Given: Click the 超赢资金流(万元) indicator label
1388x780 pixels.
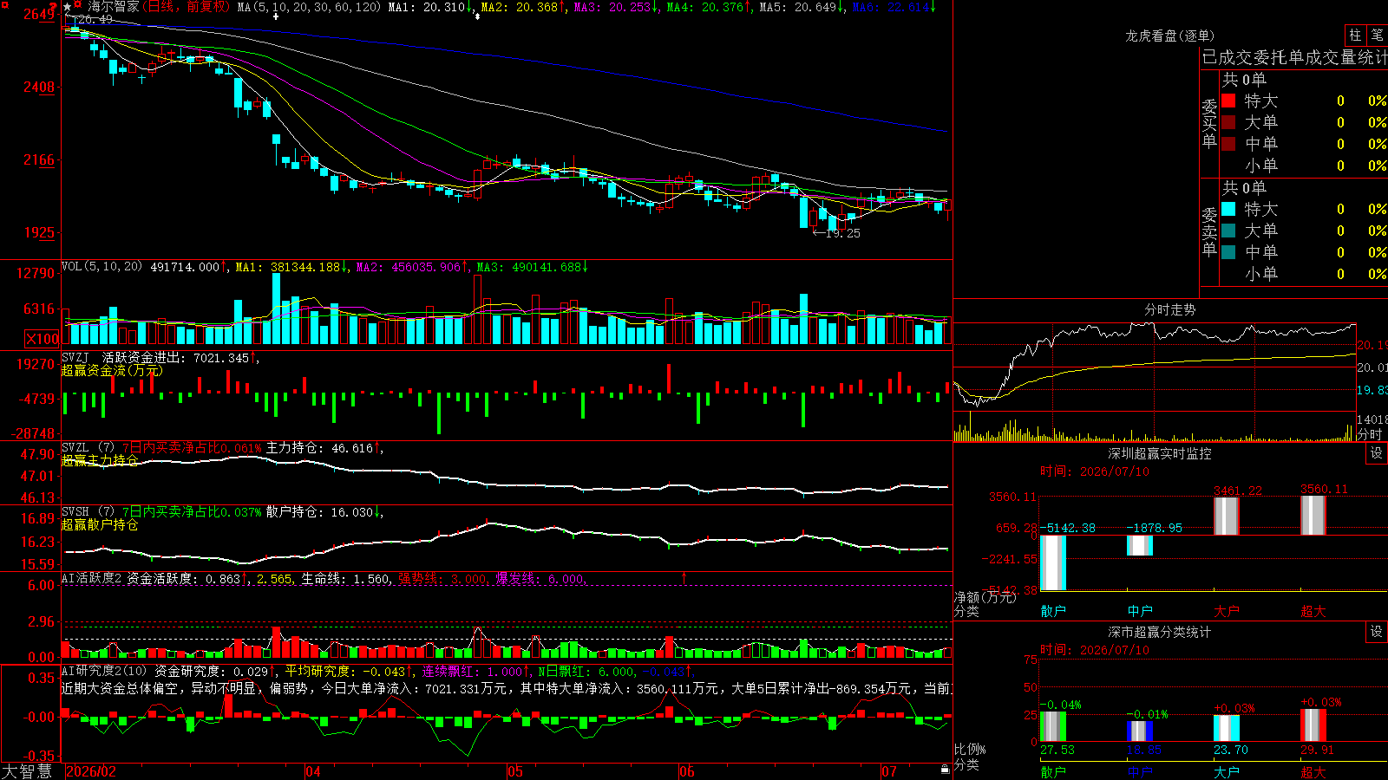Looking at the screenshot, I should (x=112, y=370).
